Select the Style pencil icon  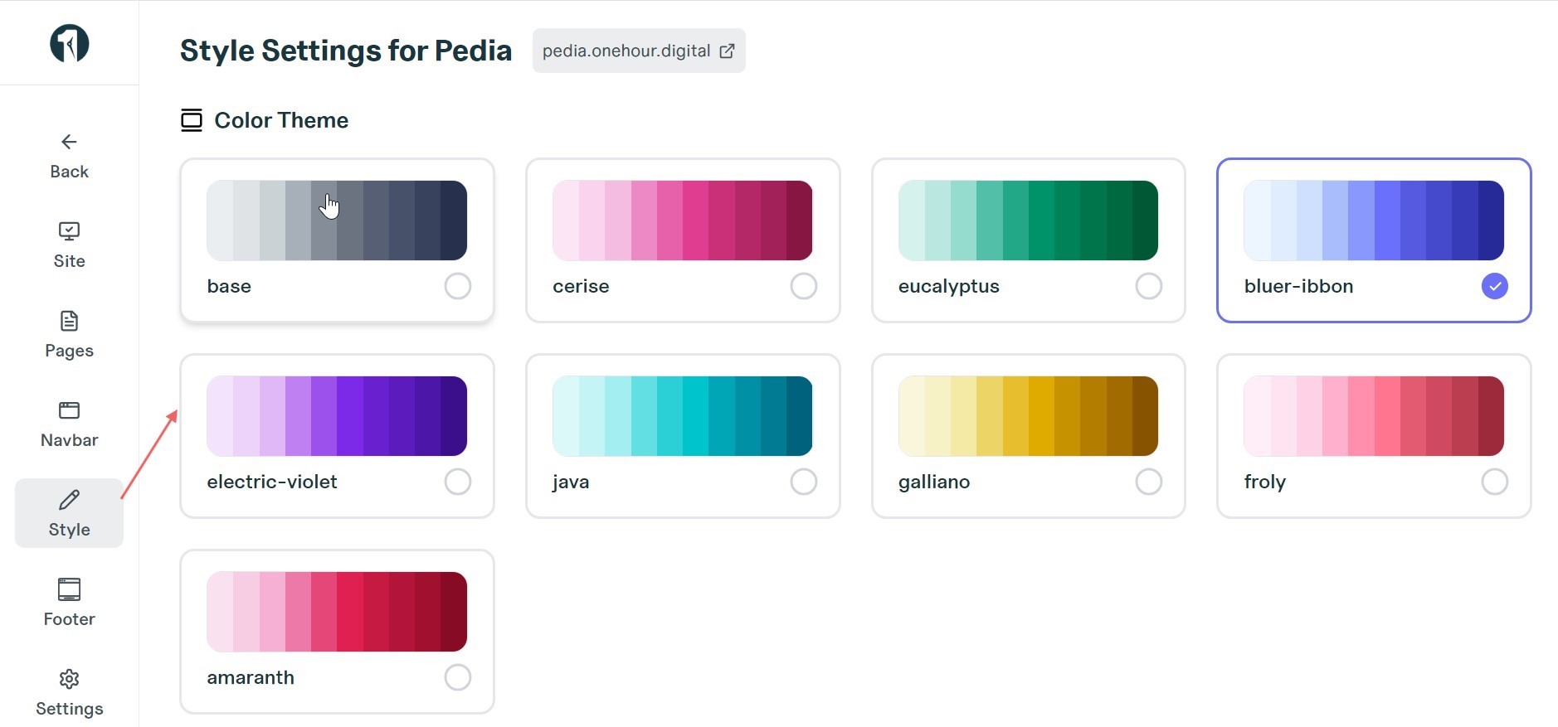tap(69, 500)
